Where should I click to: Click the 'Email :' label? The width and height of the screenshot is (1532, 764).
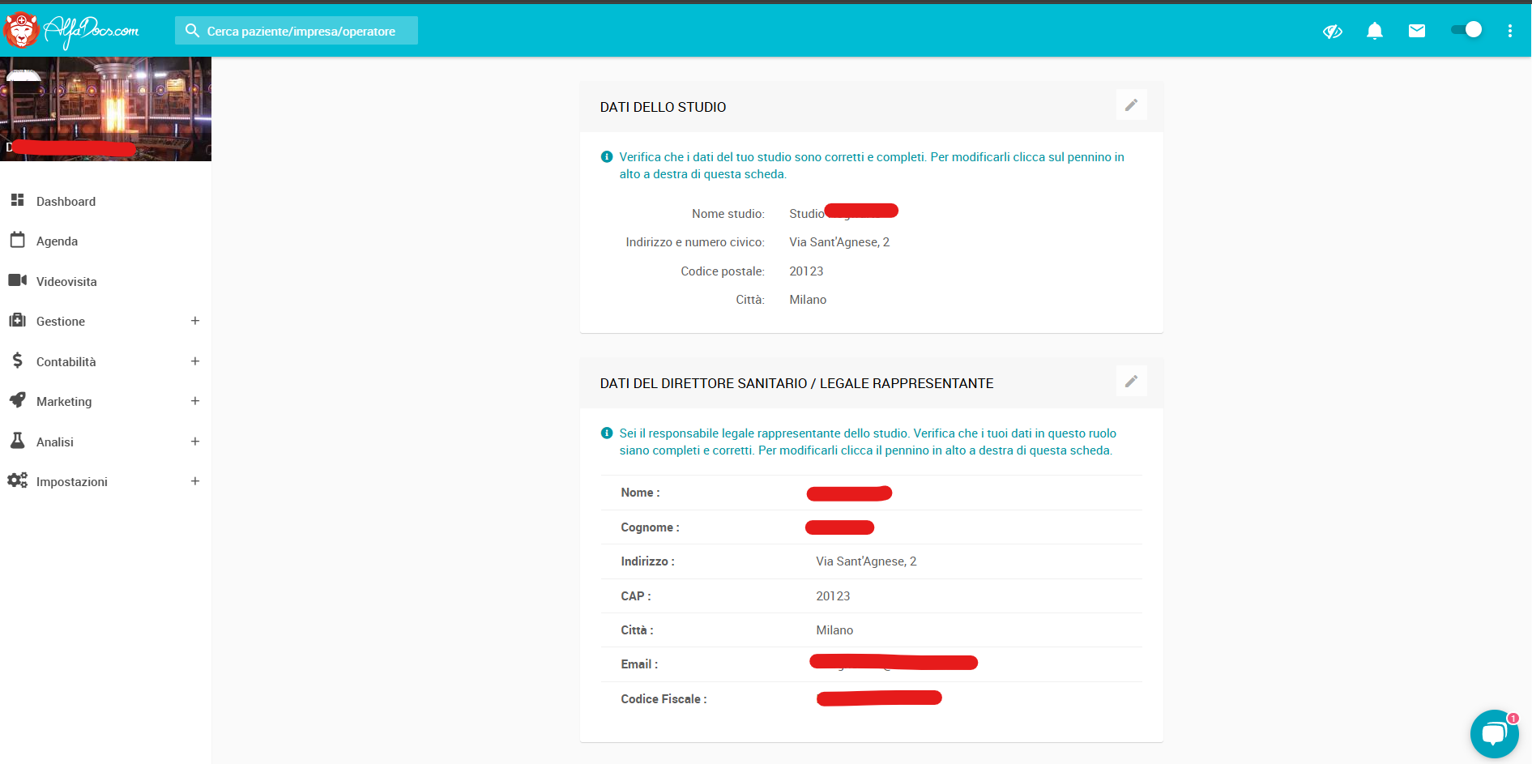pyautogui.click(x=639, y=664)
